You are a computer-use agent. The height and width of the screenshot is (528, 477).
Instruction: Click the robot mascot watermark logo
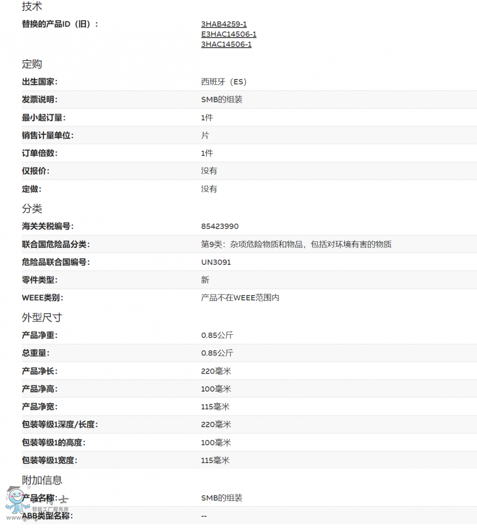17,503
